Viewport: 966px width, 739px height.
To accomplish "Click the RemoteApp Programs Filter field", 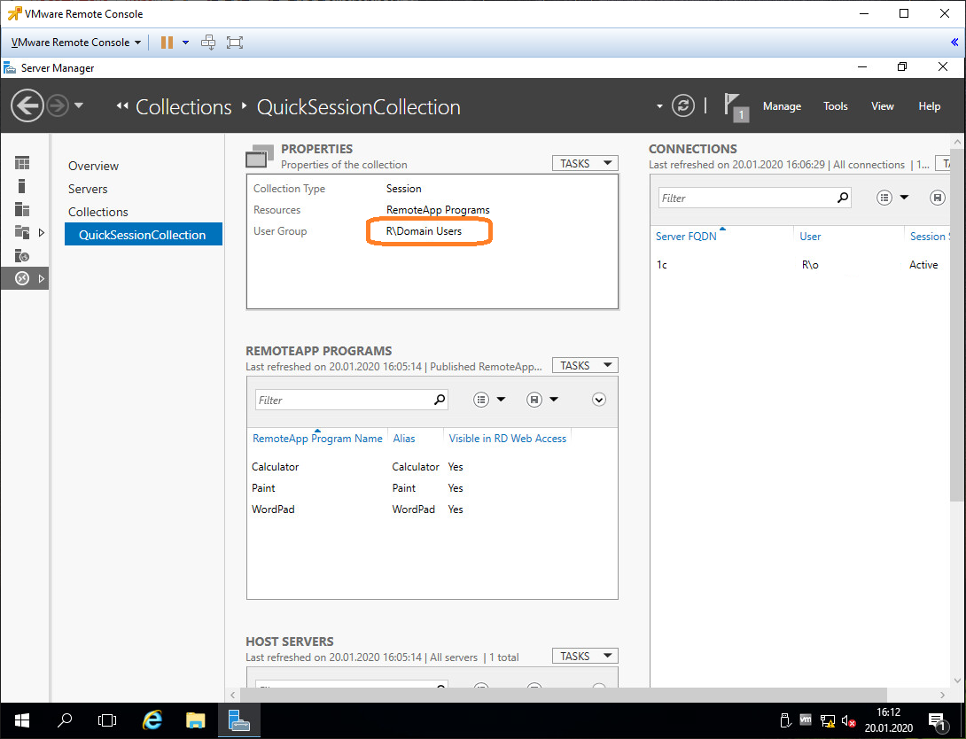I will click(343, 400).
